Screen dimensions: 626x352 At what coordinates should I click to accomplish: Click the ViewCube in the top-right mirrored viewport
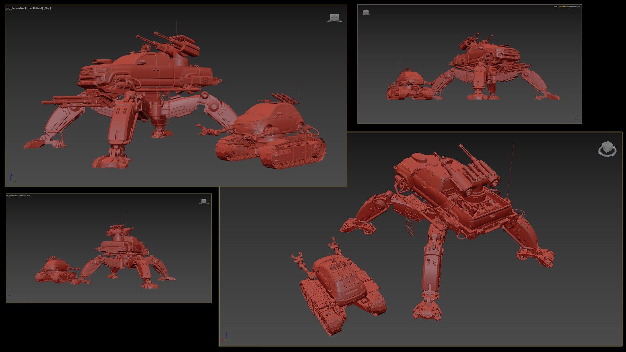tap(366, 12)
